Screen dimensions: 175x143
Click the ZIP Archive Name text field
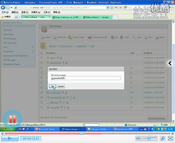point(85,78)
